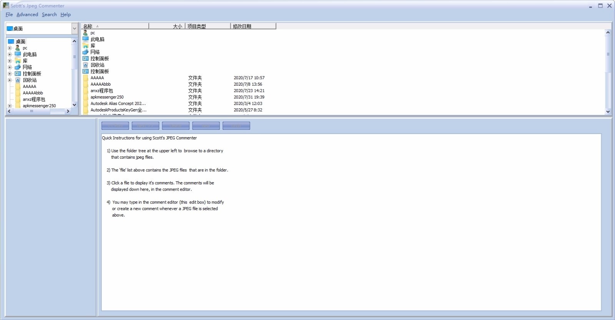Click the pc user icon in the file list
Screen dimensions: 615x320
click(x=85, y=33)
